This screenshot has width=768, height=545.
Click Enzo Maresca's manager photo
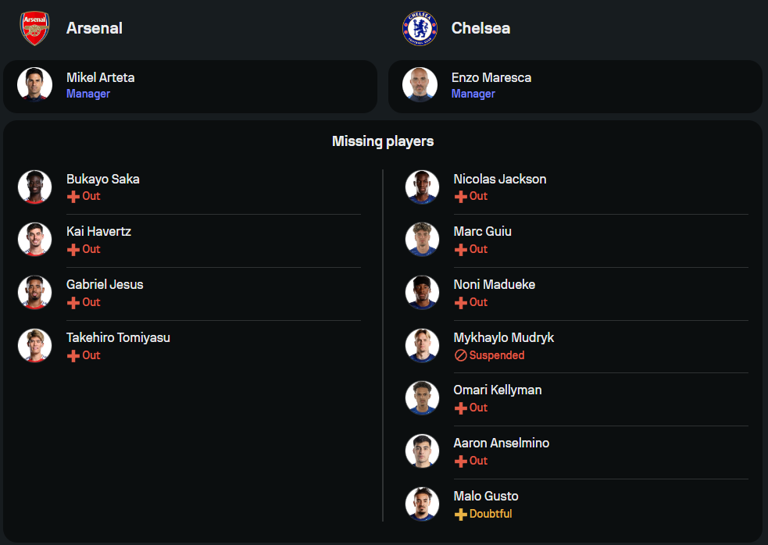click(x=420, y=85)
